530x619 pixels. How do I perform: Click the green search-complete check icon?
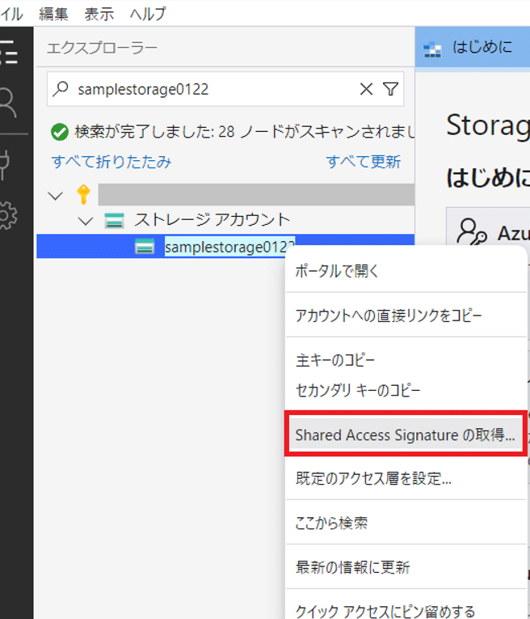coord(60,132)
